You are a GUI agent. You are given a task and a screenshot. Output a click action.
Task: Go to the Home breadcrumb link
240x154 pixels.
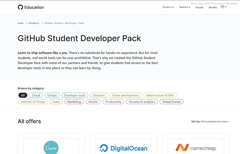[x=21, y=23]
